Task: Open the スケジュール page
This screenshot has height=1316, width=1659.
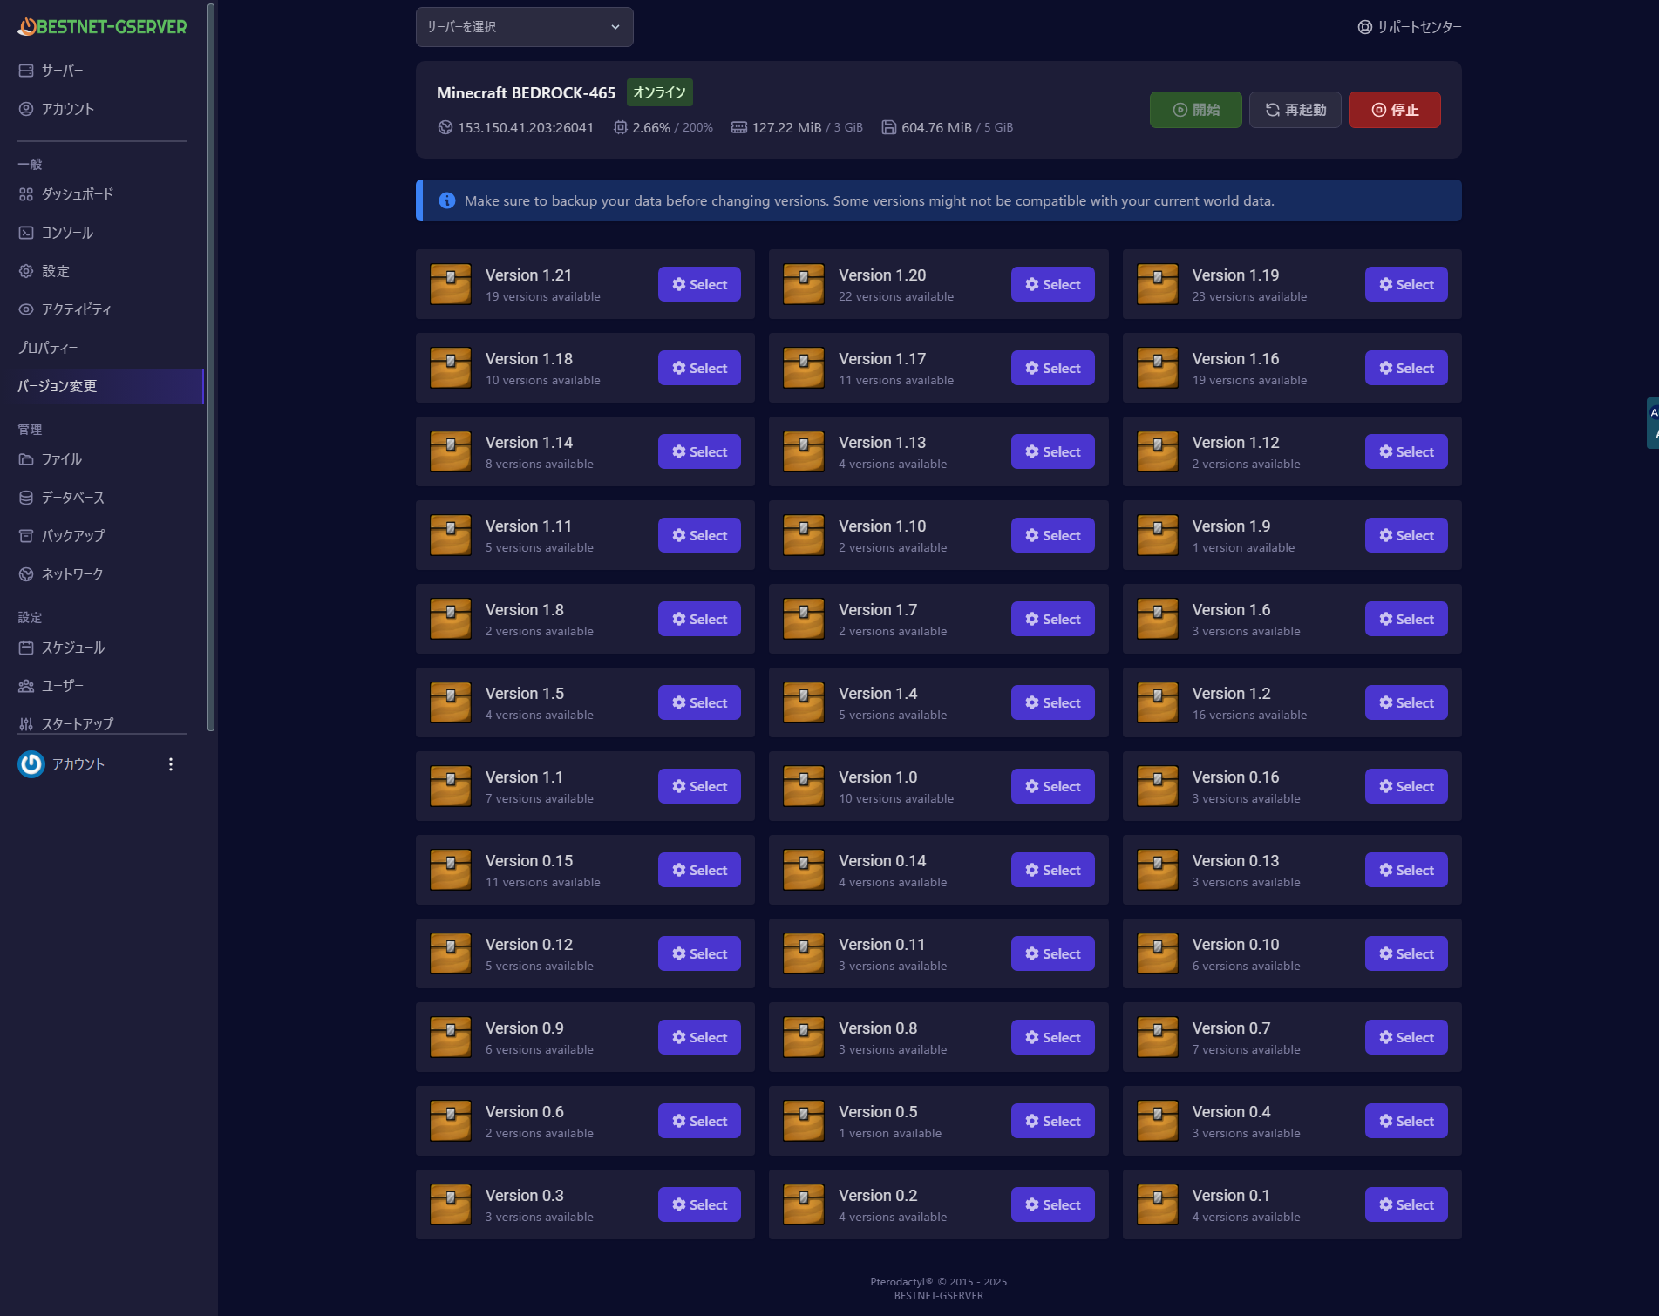Action: (102, 648)
